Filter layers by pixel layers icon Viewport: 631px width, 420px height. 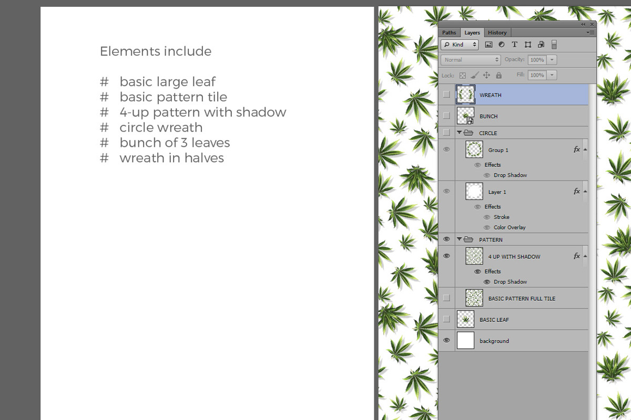click(x=488, y=45)
